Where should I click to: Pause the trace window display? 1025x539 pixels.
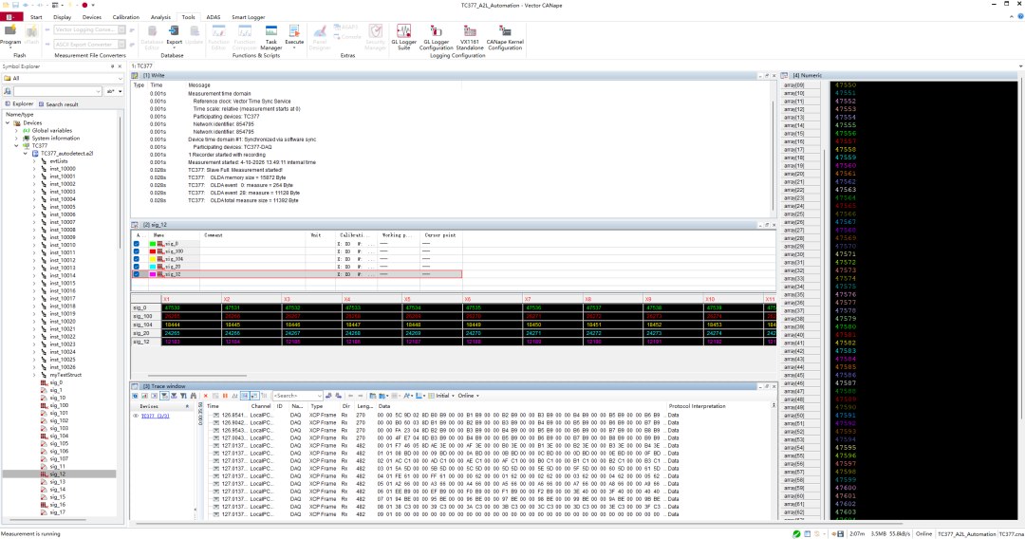(226, 396)
